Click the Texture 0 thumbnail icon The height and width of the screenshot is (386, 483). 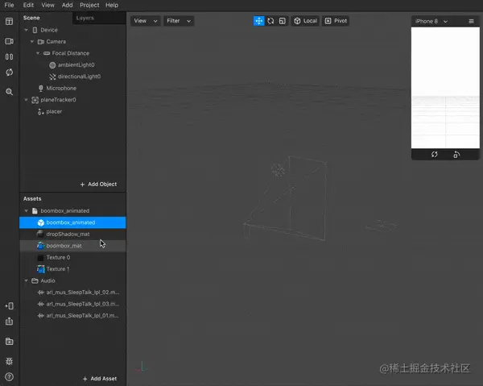(x=41, y=257)
